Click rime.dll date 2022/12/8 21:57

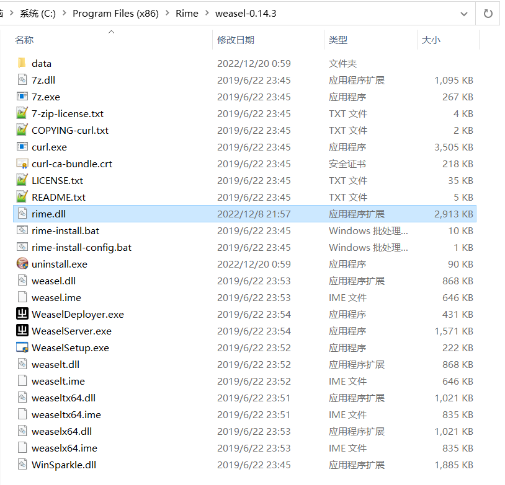(254, 214)
